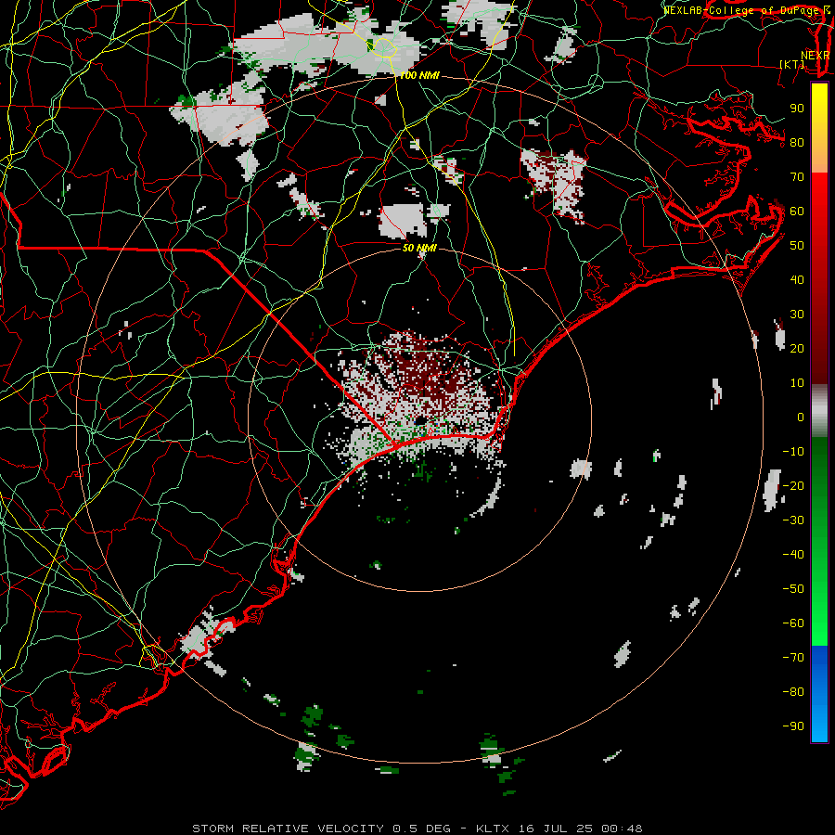Click the 90 value on velocity scale

[797, 109]
